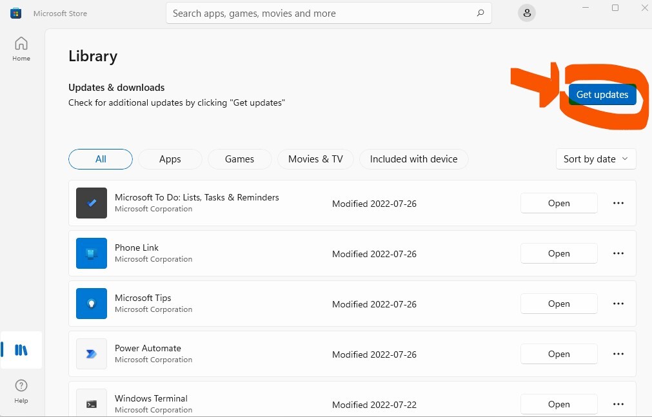Click Modified date on Phone Link row
Viewport: 652px width, 417px height.
click(x=374, y=254)
